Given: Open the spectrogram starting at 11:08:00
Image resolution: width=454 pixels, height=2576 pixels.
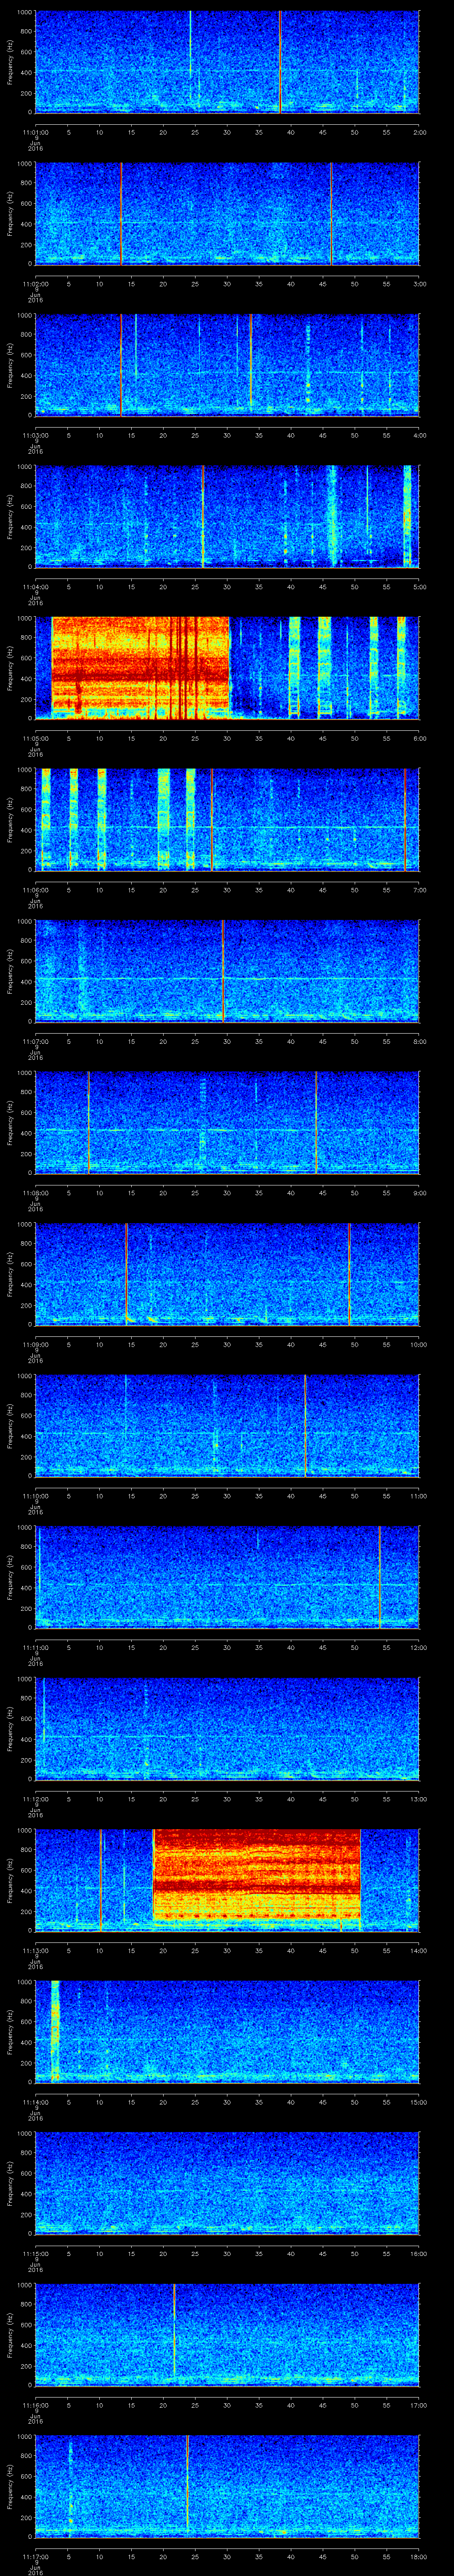Looking at the screenshot, I should (x=227, y=1123).
